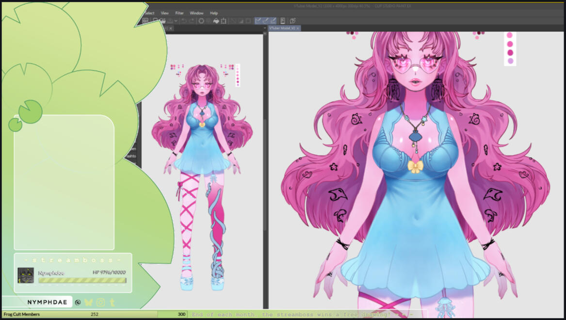
Task: Close the VTuber Model_V2 tab
Action: [x=298, y=29]
